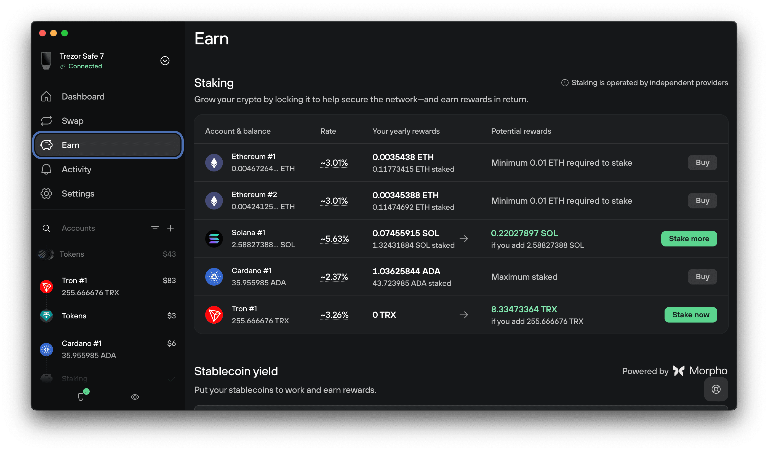
Task: Click Buy button for Ethereum #2
Action: pyautogui.click(x=702, y=201)
